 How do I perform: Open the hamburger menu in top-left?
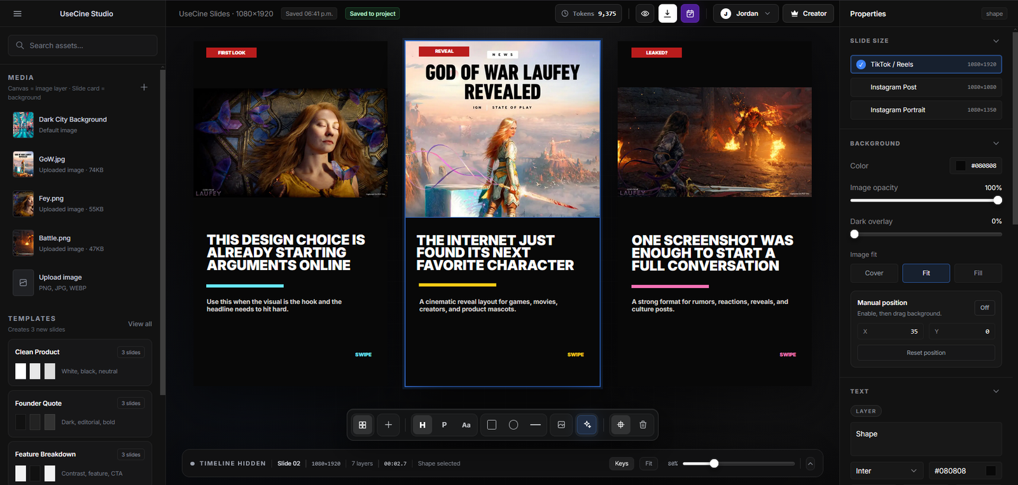pos(17,13)
